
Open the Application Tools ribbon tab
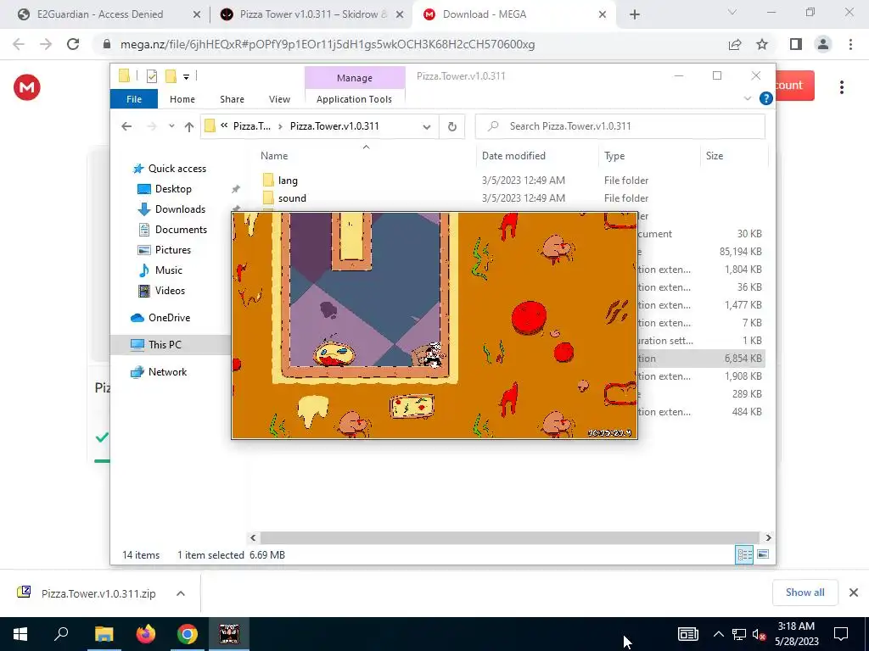coord(354,99)
